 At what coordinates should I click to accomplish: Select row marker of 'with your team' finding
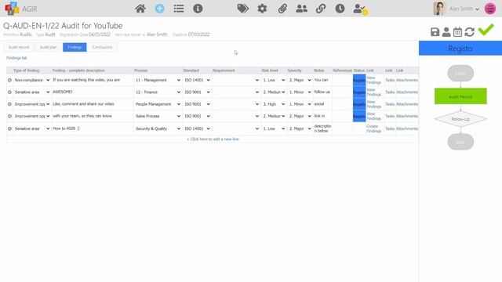point(9,116)
